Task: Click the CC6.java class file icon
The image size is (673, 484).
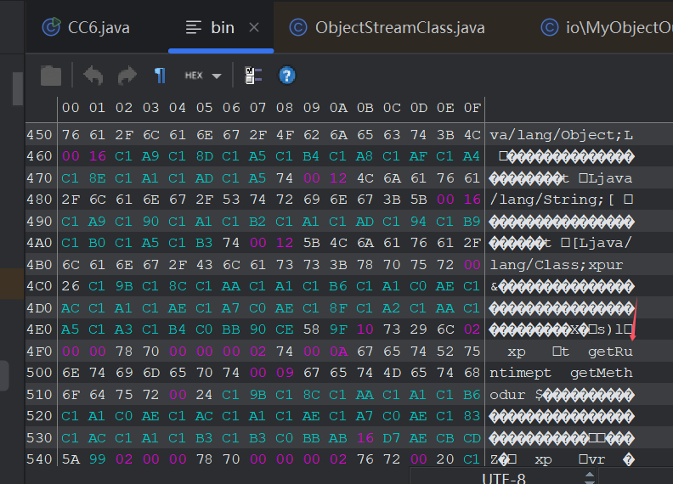Action: (51, 27)
